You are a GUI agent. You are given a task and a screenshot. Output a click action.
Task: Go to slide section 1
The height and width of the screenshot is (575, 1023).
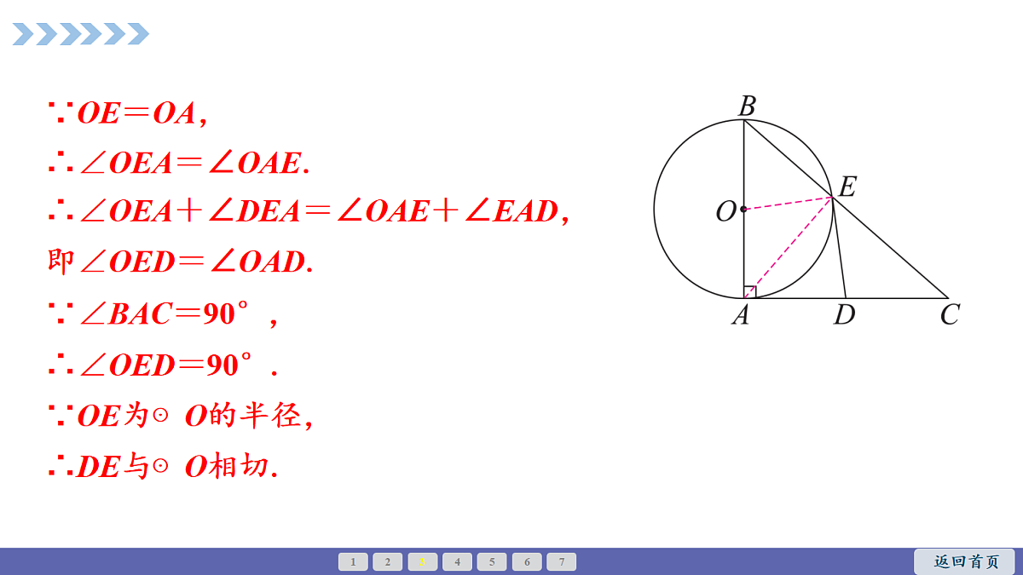353,562
